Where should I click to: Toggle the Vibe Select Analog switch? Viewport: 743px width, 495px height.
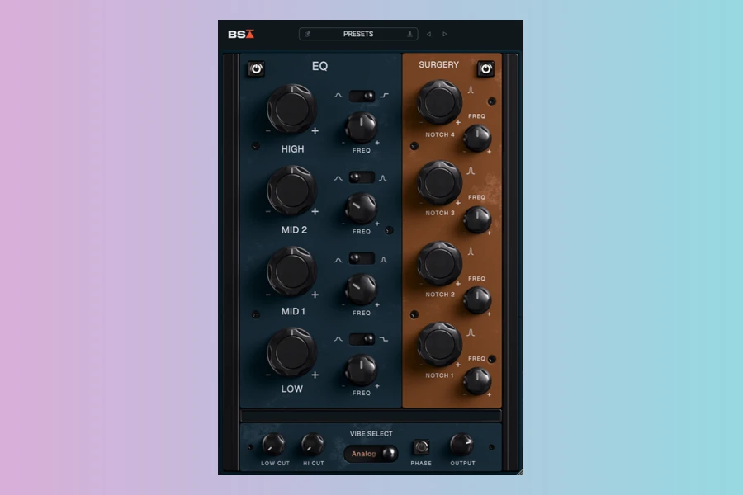point(371,454)
